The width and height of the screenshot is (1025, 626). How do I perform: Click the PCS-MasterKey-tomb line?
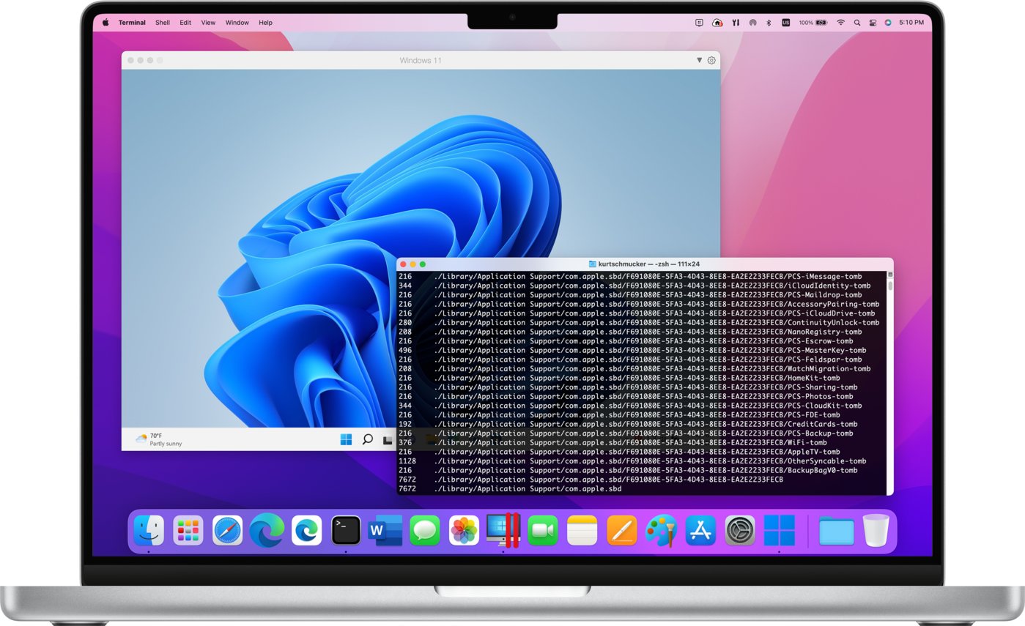pos(632,350)
